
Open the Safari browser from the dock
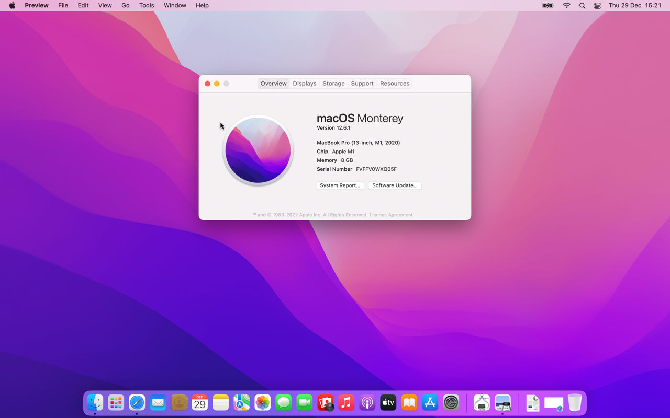coord(137,402)
